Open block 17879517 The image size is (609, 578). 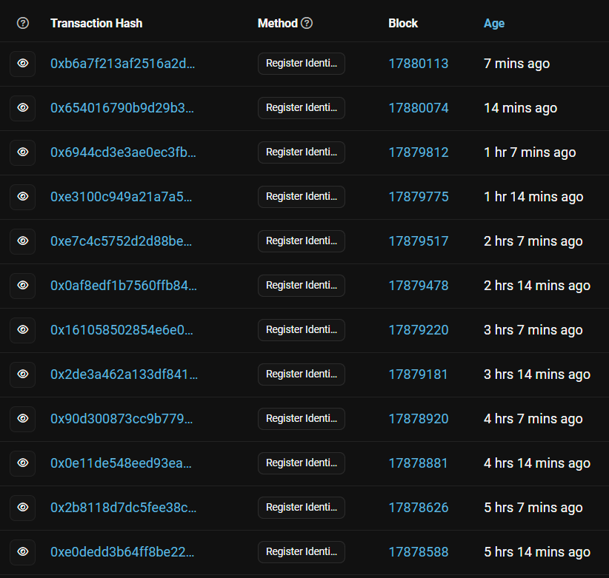(x=419, y=241)
